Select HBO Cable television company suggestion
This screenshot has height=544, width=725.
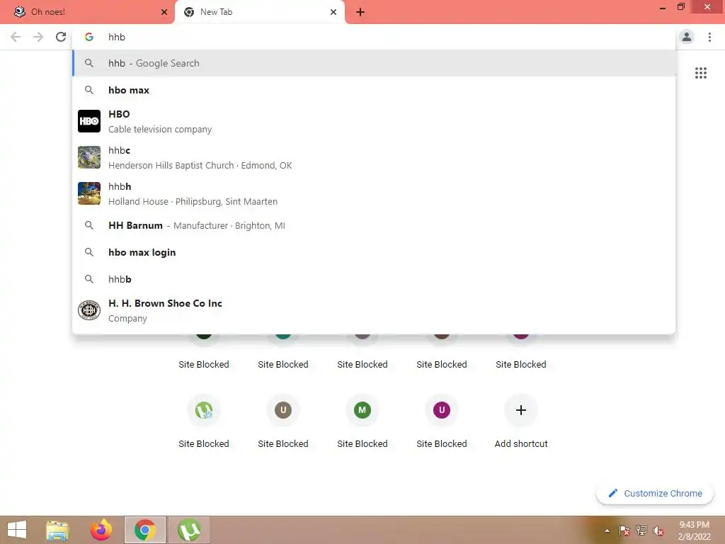[374, 121]
